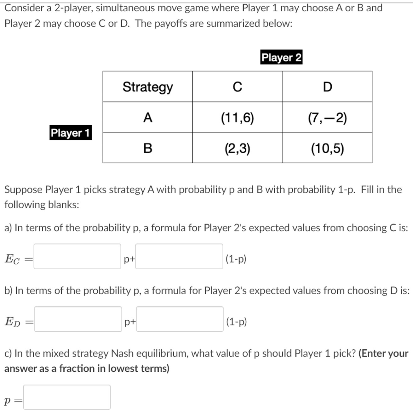Click the second ED input box before (1-p)
This screenshot has width=413, height=411.
coord(178,320)
